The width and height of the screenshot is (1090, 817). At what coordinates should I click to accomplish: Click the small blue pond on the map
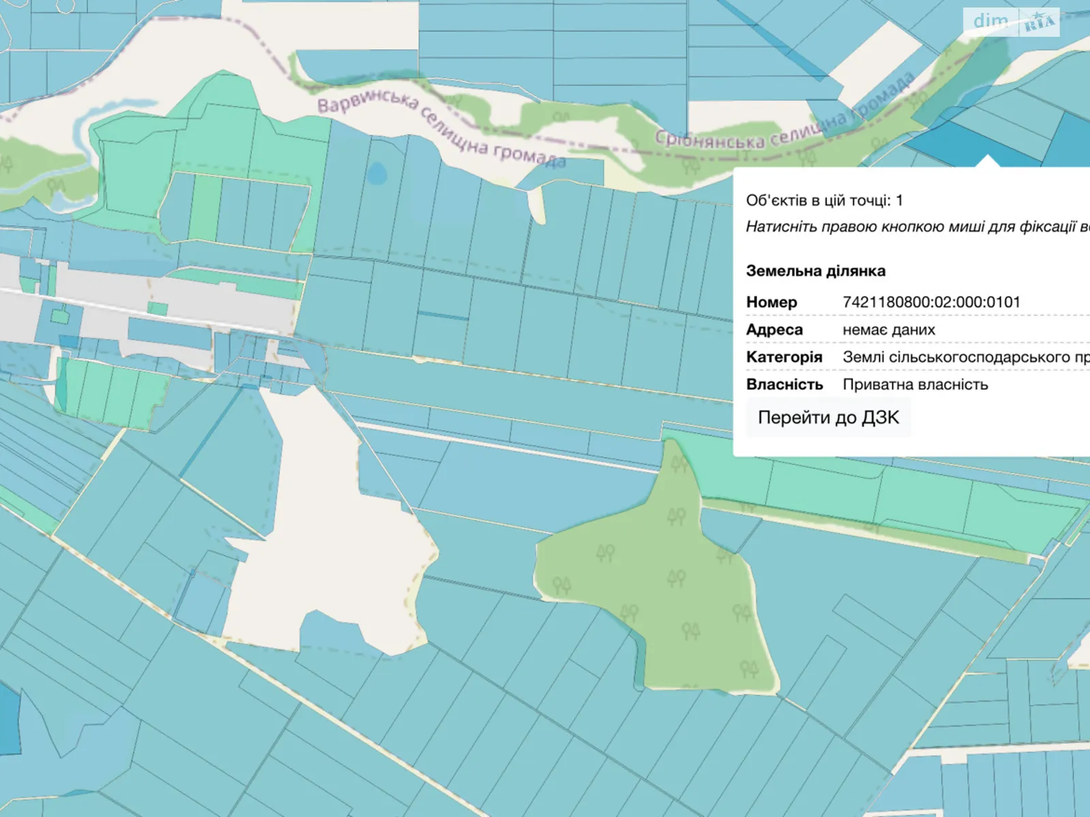pyautogui.click(x=375, y=173)
